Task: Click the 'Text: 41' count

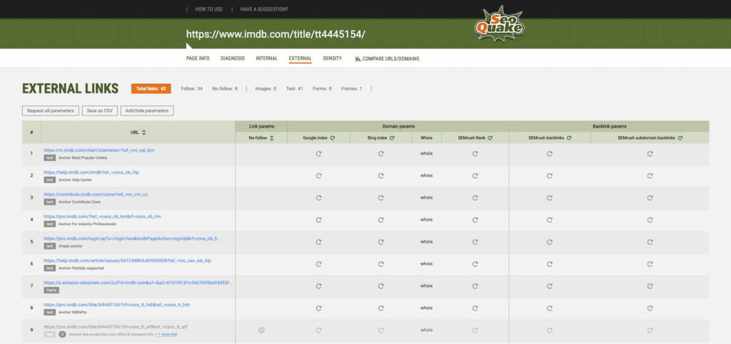Action: (294, 88)
